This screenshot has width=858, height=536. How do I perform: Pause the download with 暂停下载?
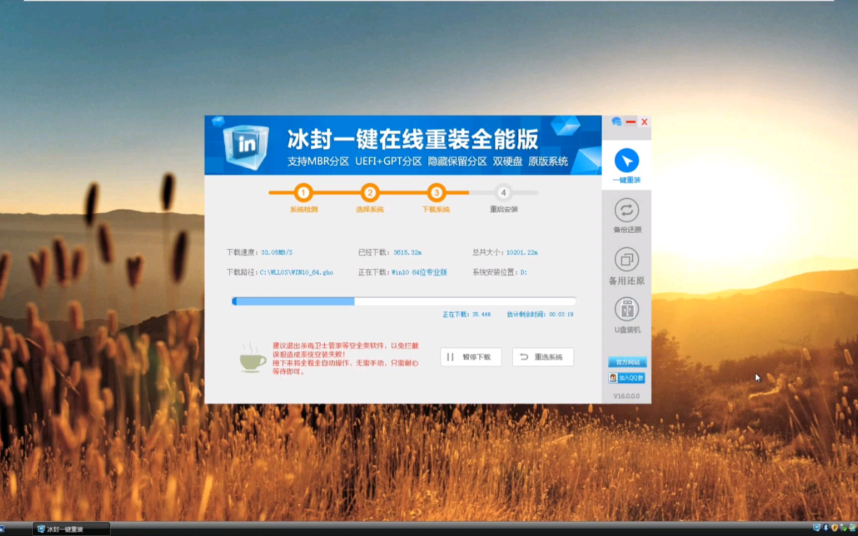pyautogui.click(x=471, y=357)
